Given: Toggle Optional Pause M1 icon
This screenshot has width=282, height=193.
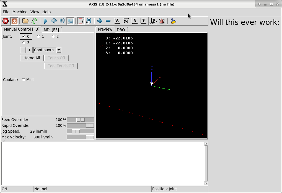Looking at the screenshot, I should 89,21.
